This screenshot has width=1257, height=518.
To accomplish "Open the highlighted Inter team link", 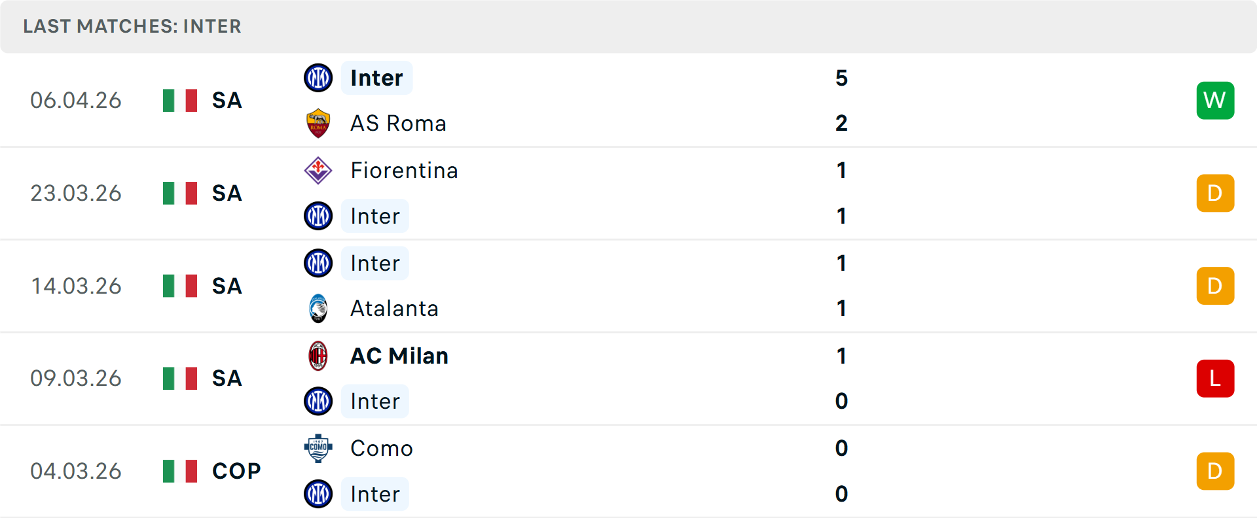I will coord(375,77).
